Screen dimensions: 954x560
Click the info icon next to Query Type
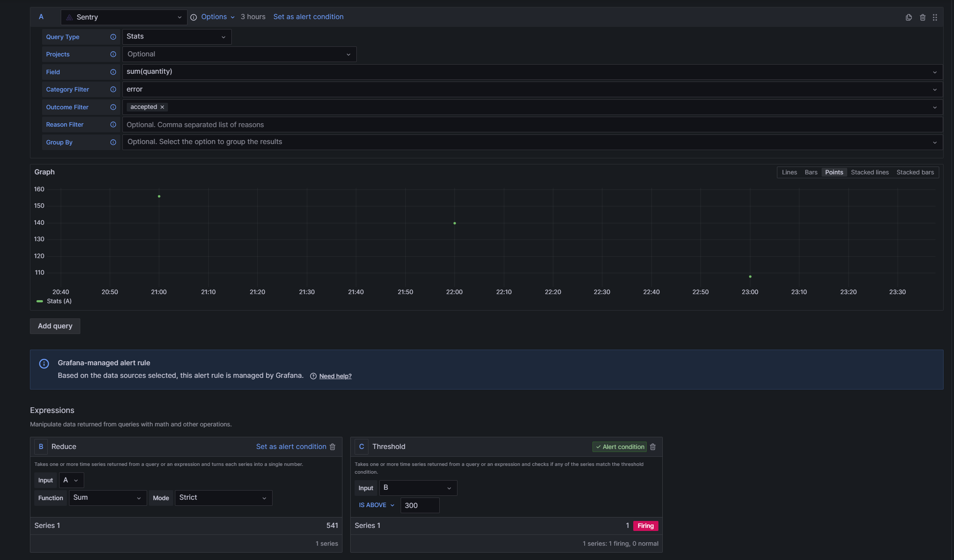pyautogui.click(x=113, y=37)
